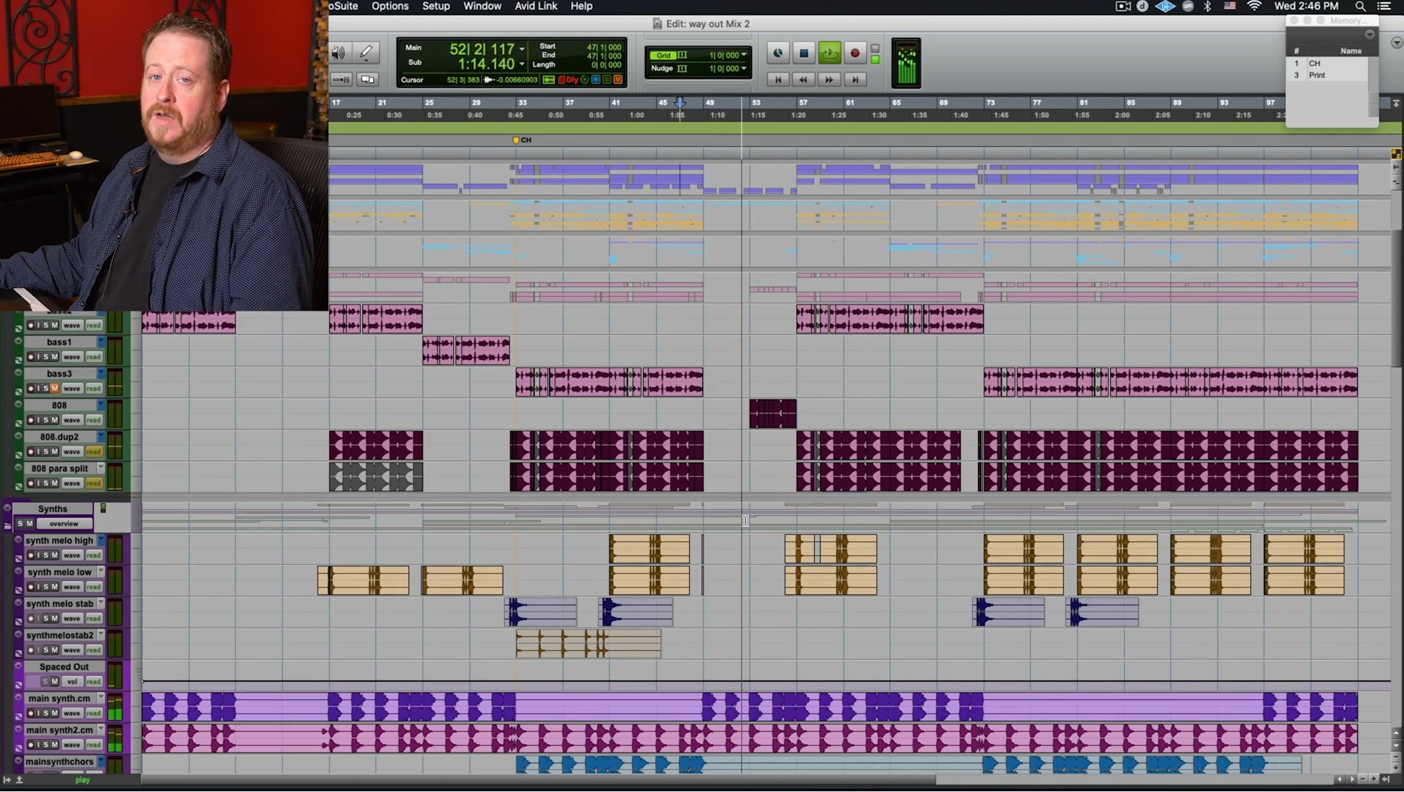
Task: Mute the Synths folder track
Action: pos(29,524)
